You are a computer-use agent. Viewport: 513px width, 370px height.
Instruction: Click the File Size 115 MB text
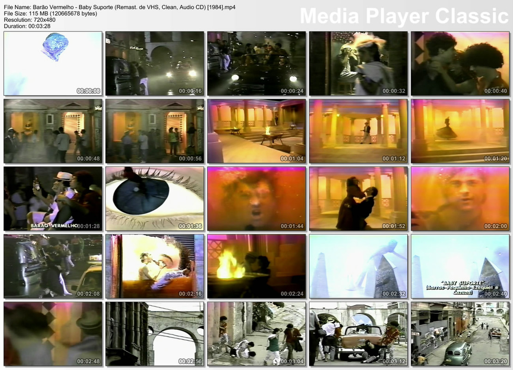coord(50,13)
